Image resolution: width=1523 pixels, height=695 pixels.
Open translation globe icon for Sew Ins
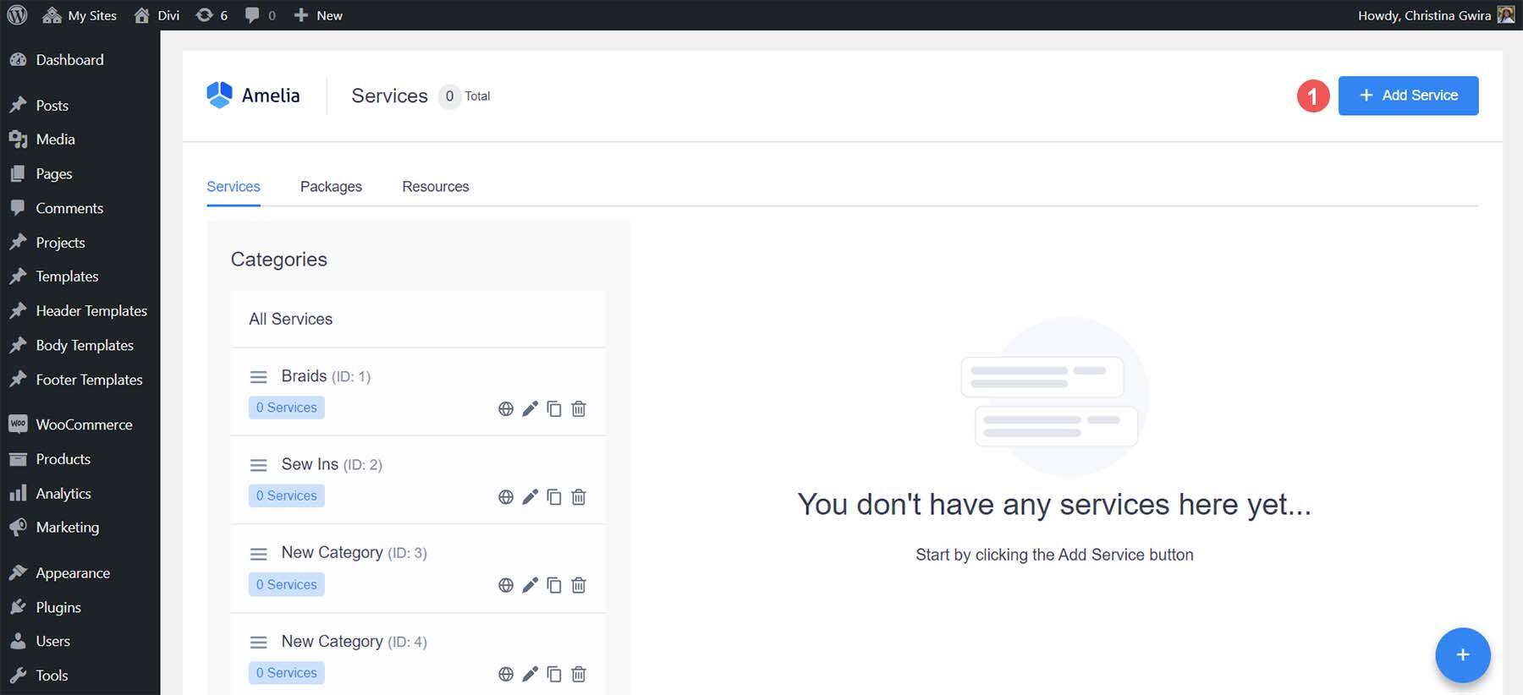(506, 497)
